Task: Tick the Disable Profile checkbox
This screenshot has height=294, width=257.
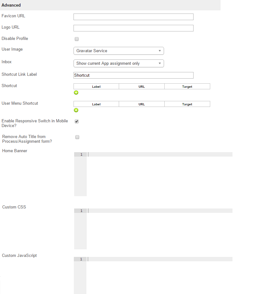Action: [x=77, y=39]
